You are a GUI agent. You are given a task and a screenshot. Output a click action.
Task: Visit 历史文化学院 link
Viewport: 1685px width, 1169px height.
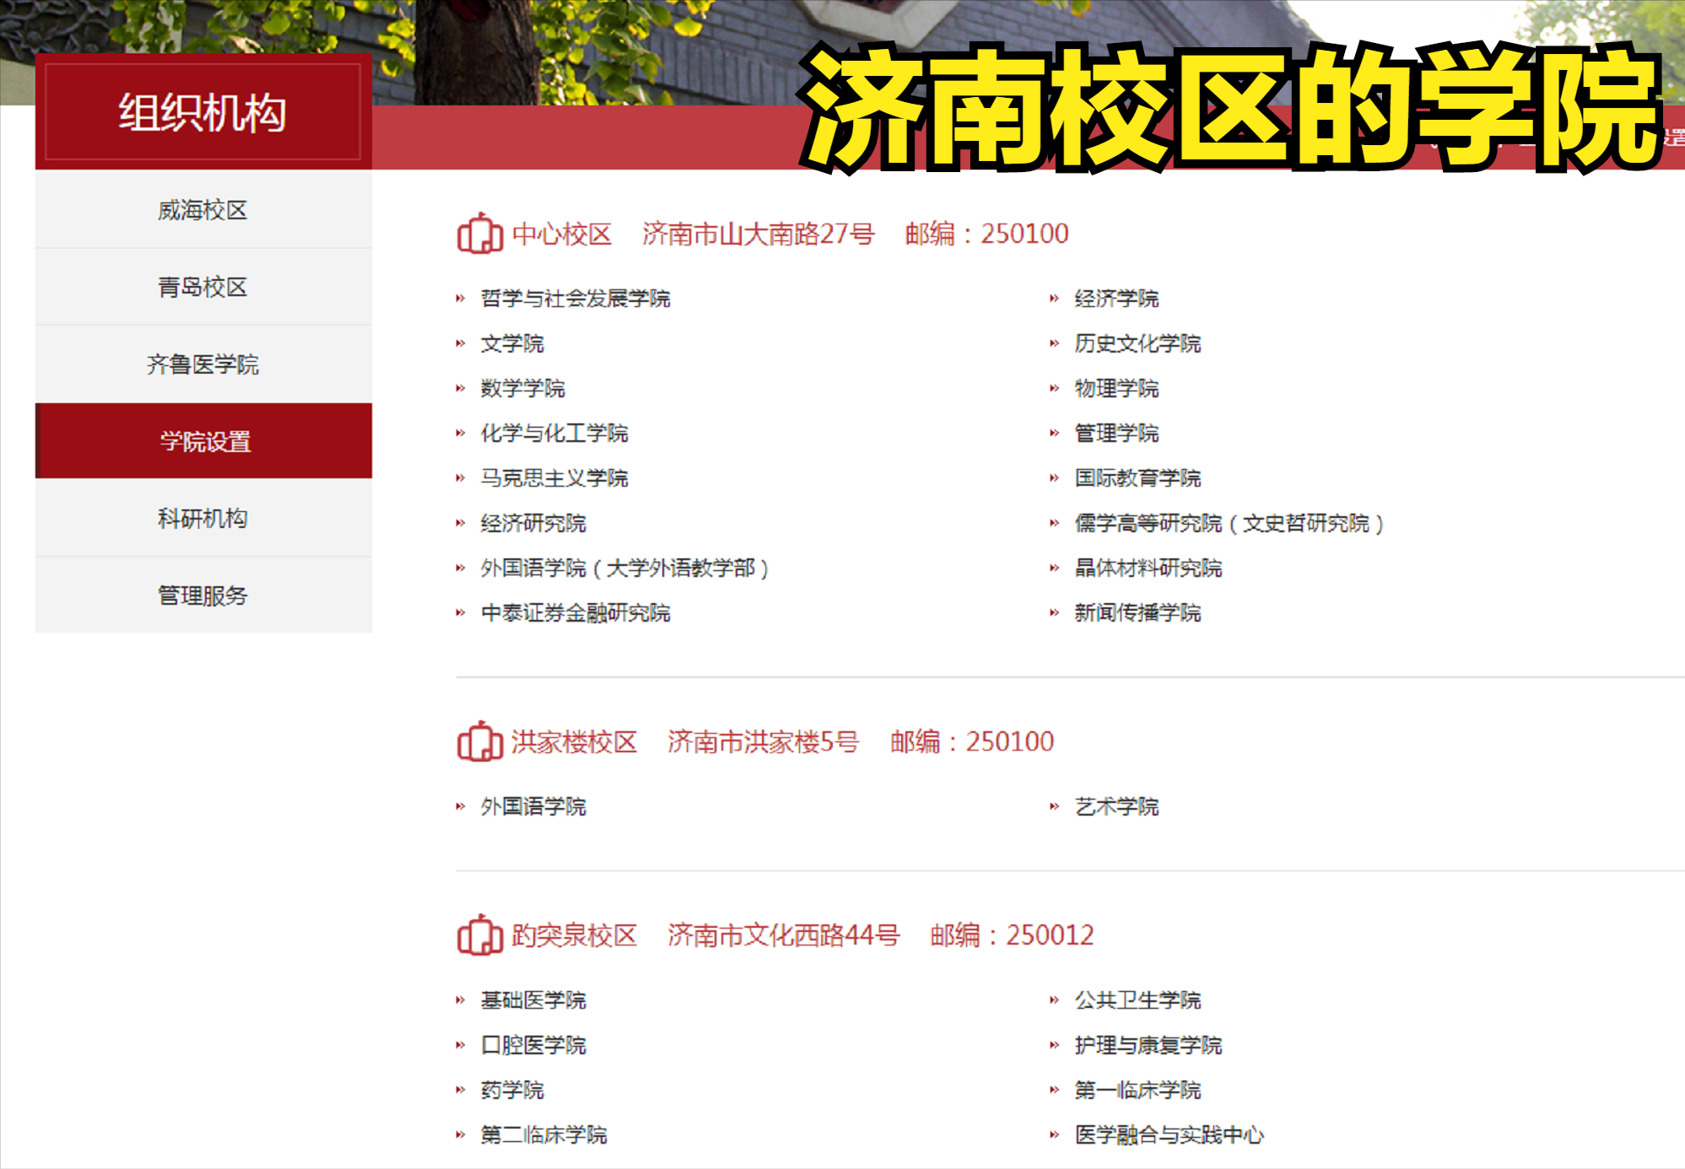1137,343
